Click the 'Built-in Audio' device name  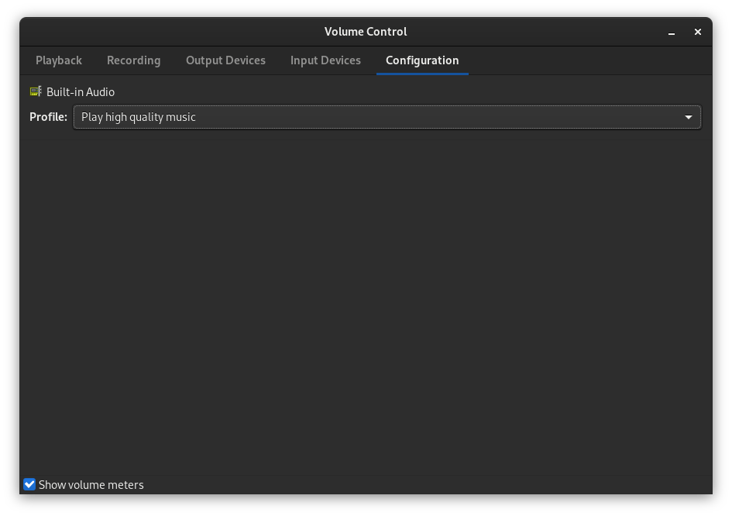81,92
